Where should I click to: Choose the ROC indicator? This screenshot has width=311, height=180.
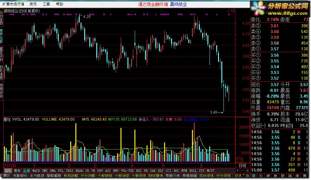(x=176, y=171)
